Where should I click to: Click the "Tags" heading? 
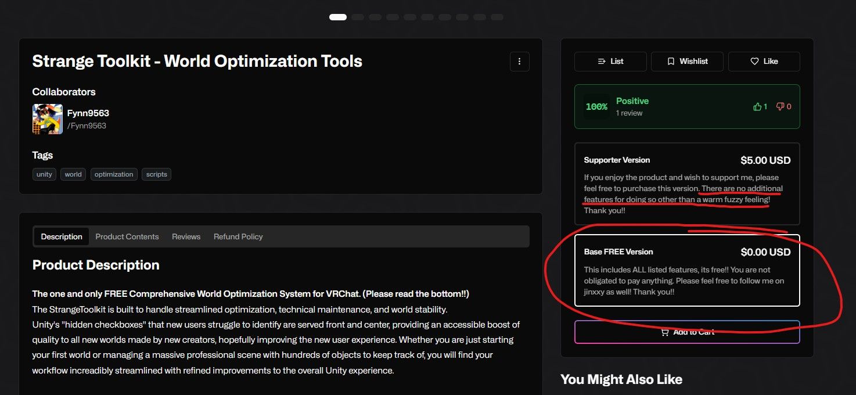(42, 155)
